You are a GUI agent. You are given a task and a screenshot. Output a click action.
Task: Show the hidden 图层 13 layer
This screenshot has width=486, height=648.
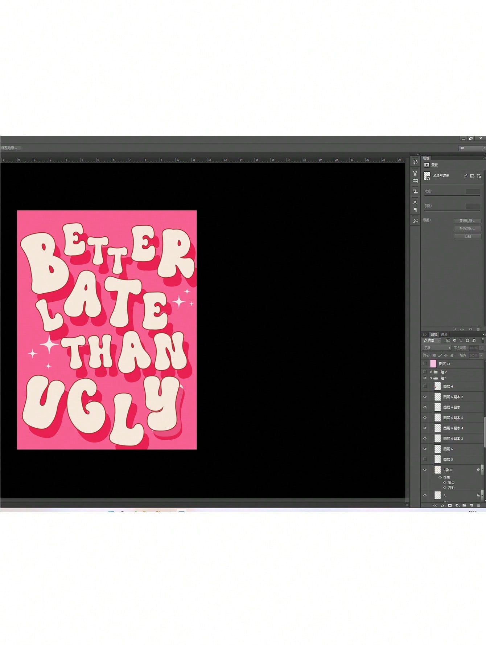point(425,364)
